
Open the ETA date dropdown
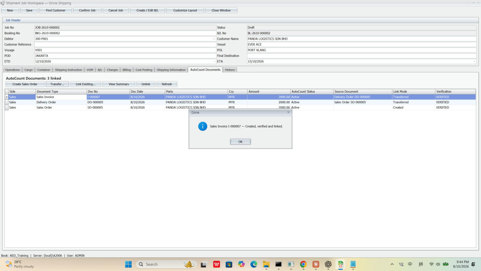(474, 62)
